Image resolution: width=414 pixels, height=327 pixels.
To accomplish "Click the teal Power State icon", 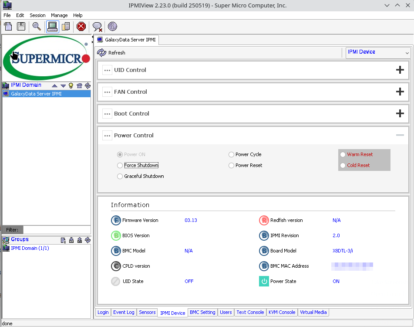I will coord(264,281).
